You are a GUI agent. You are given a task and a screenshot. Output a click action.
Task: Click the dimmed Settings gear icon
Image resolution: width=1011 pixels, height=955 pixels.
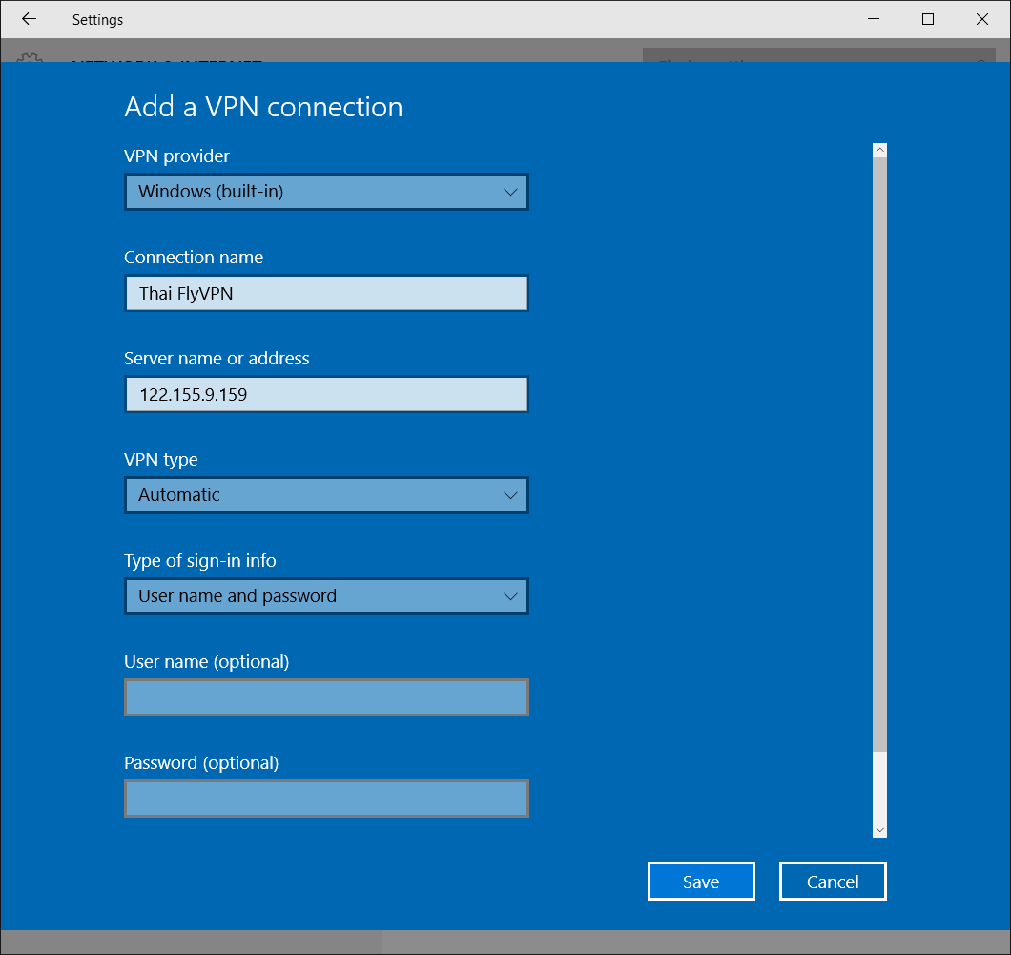point(30,58)
